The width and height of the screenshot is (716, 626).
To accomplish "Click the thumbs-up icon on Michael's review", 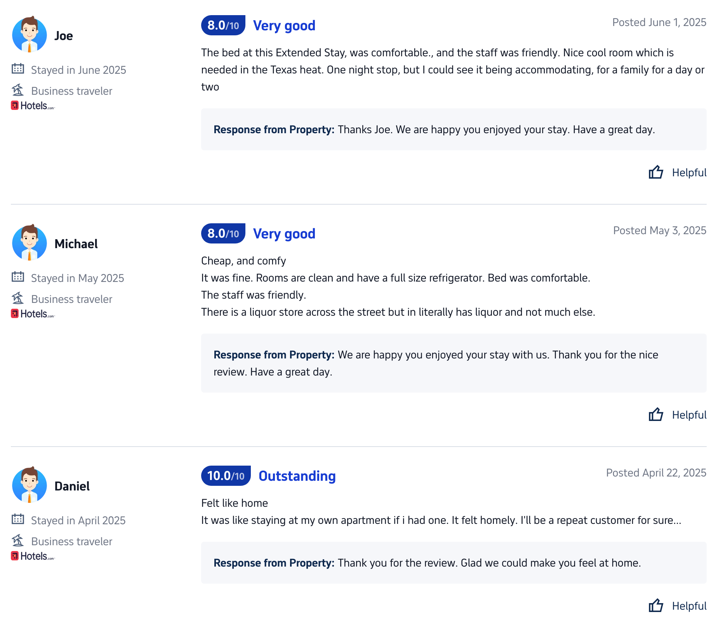I will [656, 414].
